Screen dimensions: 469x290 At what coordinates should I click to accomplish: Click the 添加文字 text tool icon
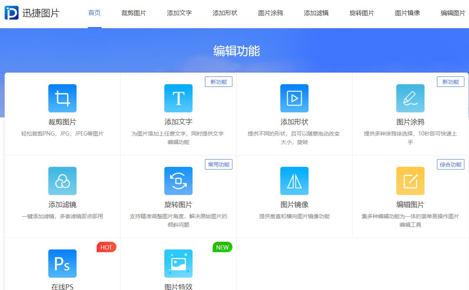178,98
